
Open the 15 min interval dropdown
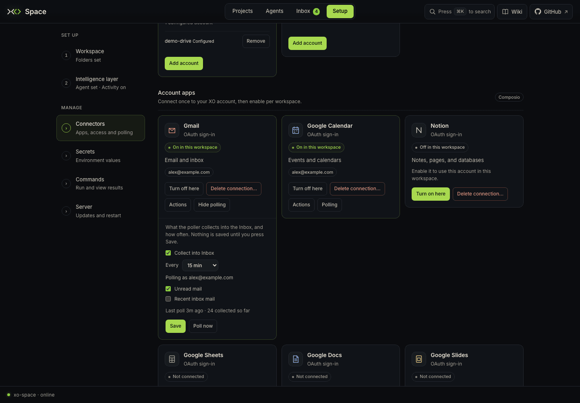tap(200, 265)
